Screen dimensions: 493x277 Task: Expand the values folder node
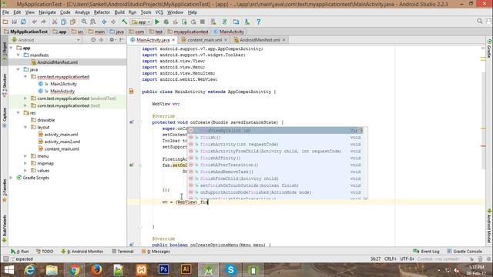(25, 171)
